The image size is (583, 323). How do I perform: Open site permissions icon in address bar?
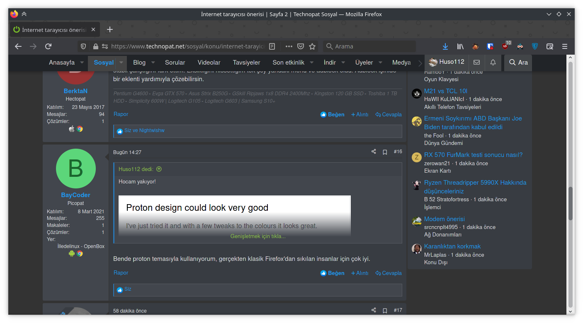tap(105, 46)
